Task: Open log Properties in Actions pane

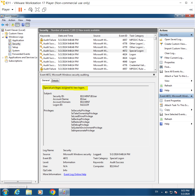Action: (170, 62)
